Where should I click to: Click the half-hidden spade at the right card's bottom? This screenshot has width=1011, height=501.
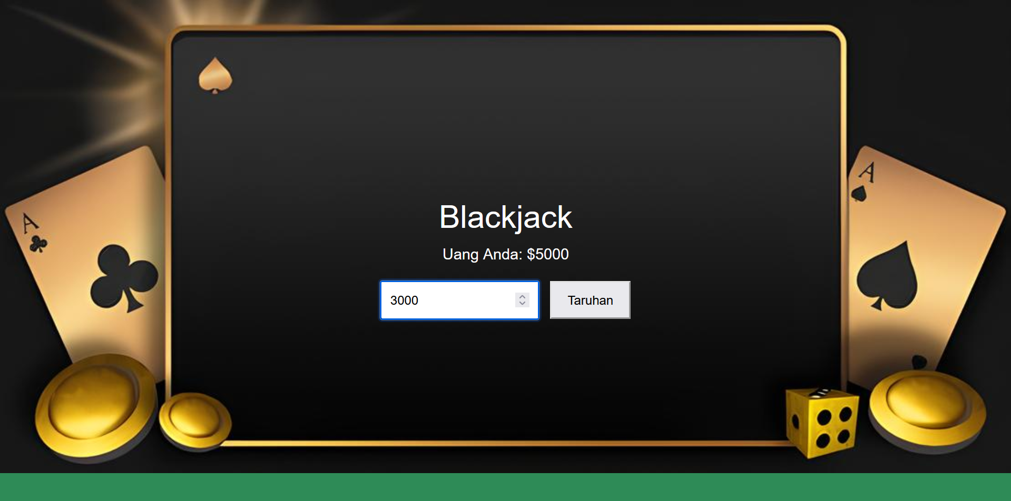(919, 362)
